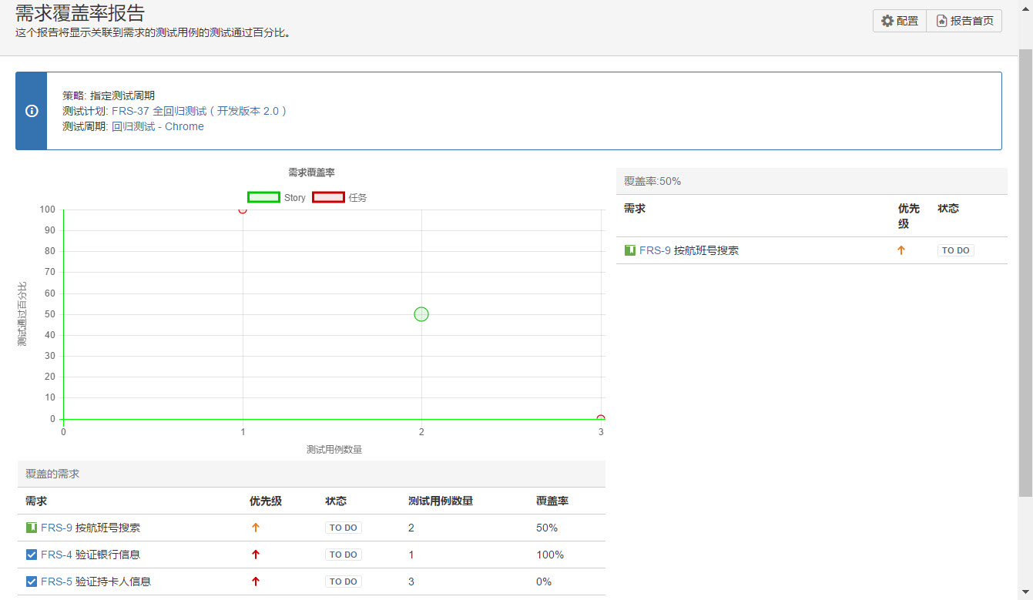The width and height of the screenshot is (1033, 600).
Task: Click 50% coverage value for FRS-9
Action: [547, 528]
